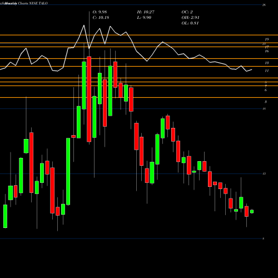Click the 'Charts NYSE TALO' chart title

tap(33, 3)
